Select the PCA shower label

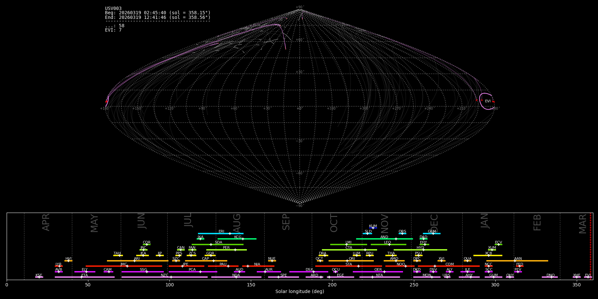(x=192, y=270)
